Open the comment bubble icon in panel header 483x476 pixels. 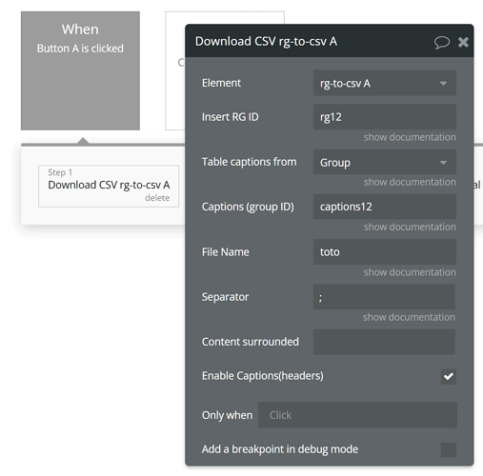tap(442, 42)
